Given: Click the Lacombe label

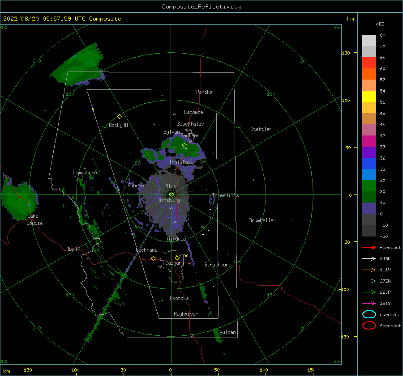Looking at the screenshot, I should point(193,112).
